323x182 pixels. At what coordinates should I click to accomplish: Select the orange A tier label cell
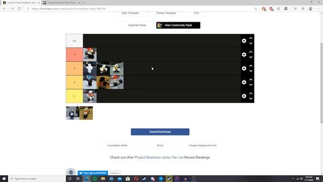[74, 69]
